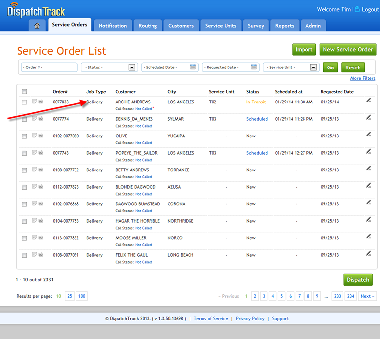
Task: Toggle the select-all orders checkbox
Action: (x=24, y=91)
